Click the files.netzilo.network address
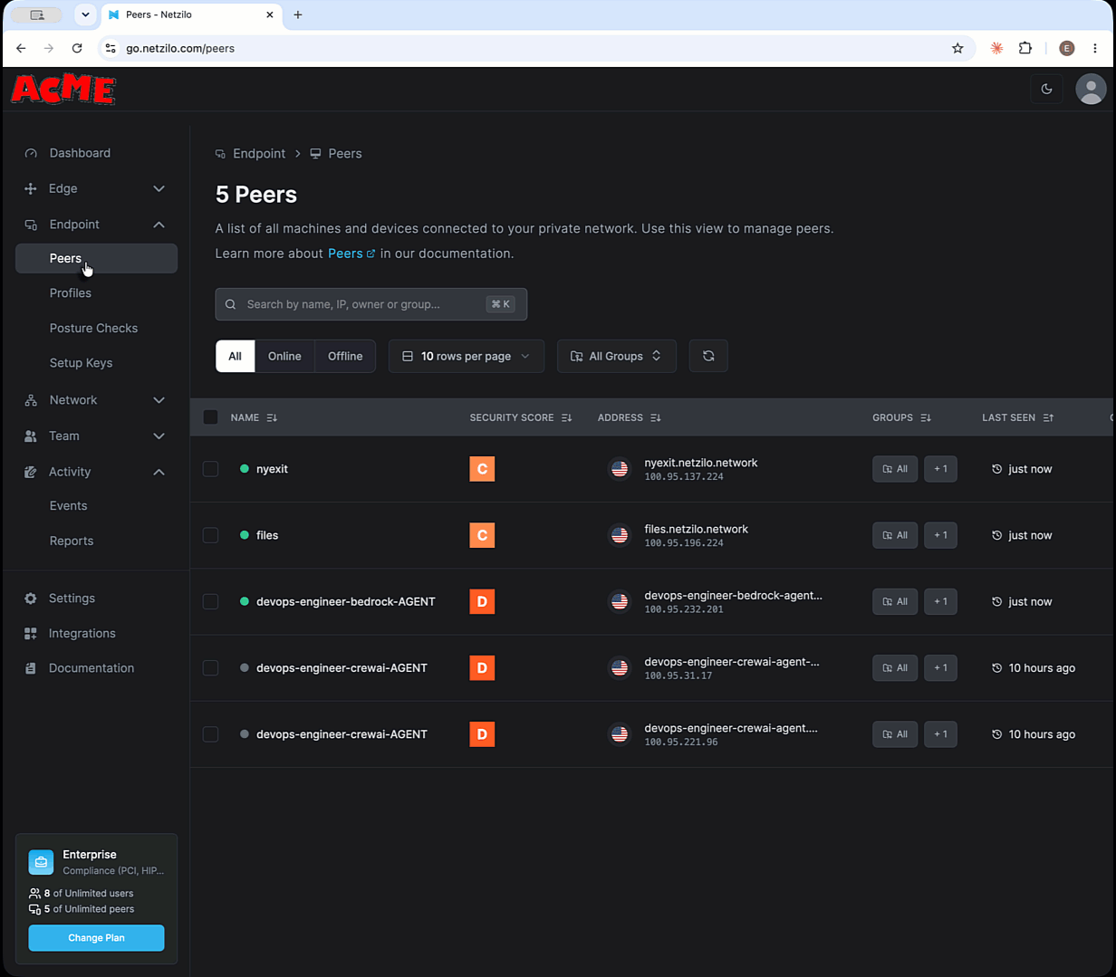1116x977 pixels. 696,529
